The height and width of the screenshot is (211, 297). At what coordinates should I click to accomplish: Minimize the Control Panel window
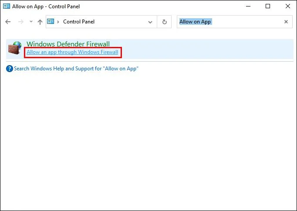(248, 6)
